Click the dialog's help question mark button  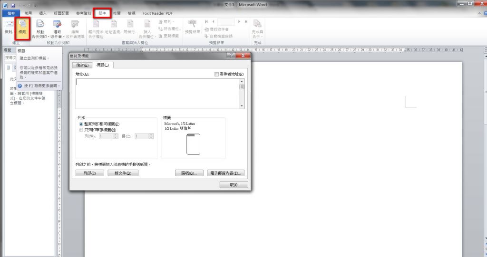[x=231, y=56]
